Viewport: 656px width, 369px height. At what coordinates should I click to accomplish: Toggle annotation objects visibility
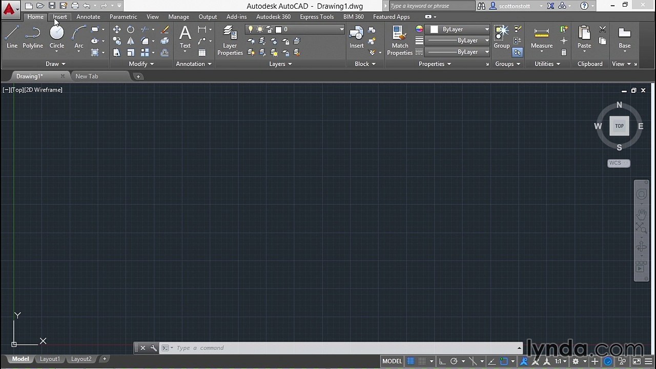525,361
